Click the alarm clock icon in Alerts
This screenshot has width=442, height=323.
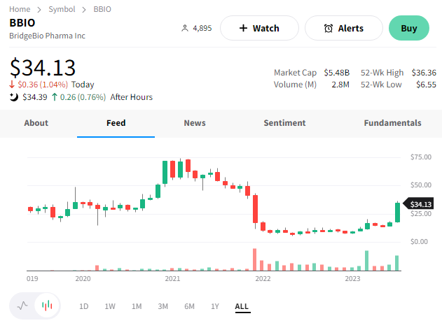coord(329,29)
